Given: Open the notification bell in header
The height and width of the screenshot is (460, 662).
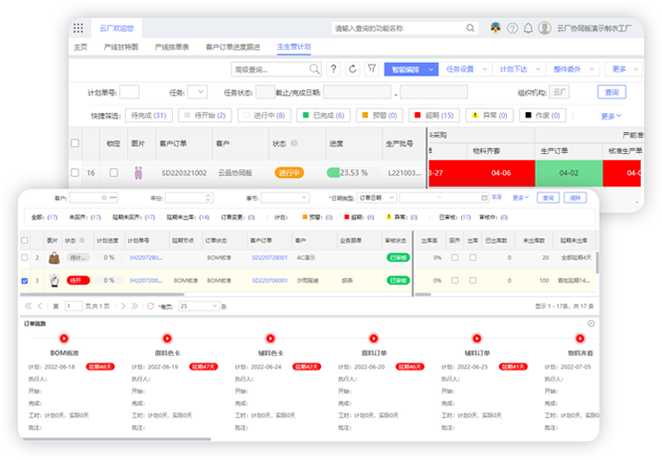Looking at the screenshot, I should 527,29.
